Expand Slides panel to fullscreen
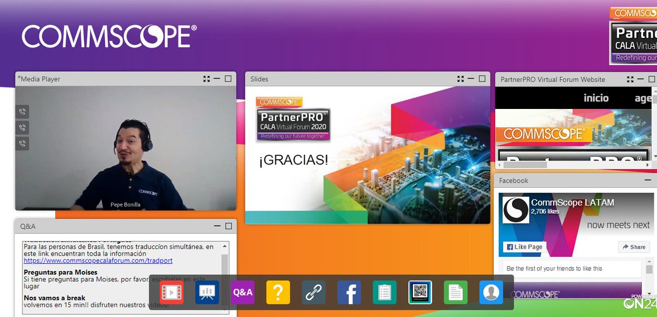Image resolution: width=657 pixels, height=317 pixels. [x=460, y=79]
